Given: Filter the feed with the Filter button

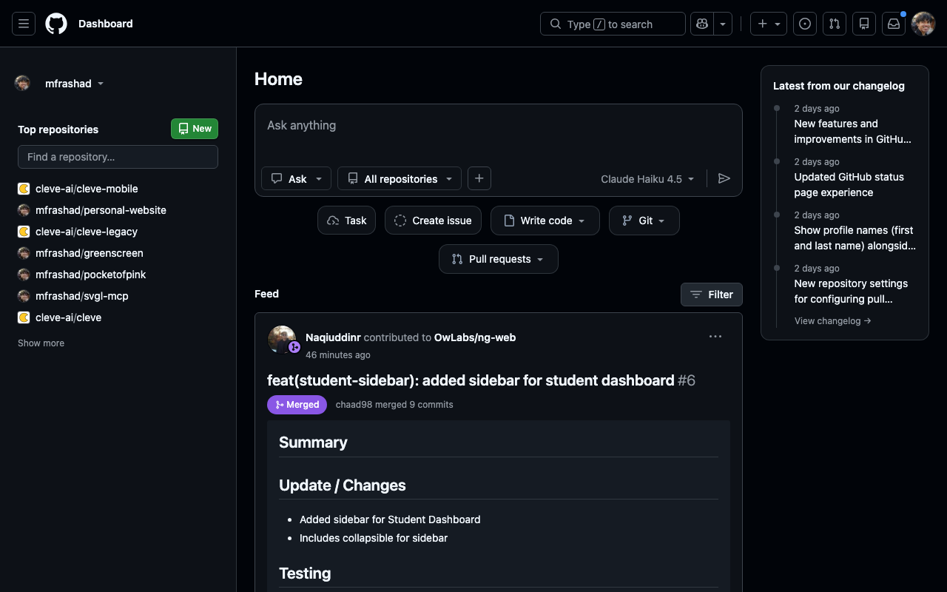Looking at the screenshot, I should click(x=711, y=294).
